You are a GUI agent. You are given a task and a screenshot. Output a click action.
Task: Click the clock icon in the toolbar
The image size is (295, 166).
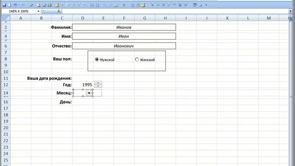coord(201,5)
